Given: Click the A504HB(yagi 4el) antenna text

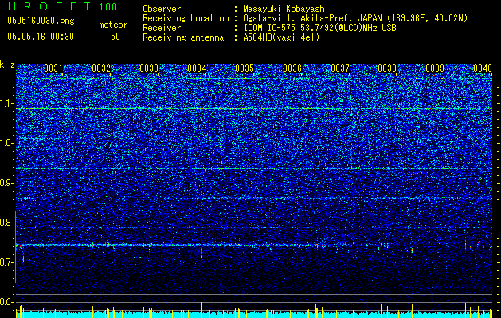Looking at the screenshot, I should click(x=281, y=37).
